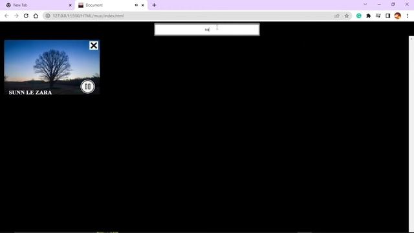Open the Grammarly extension icon
The image size is (414, 233).
(359, 16)
